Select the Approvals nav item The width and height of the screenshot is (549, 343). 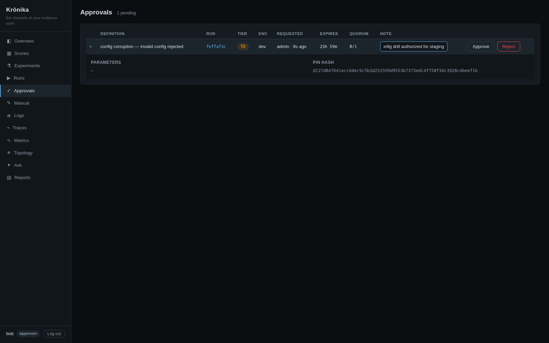point(36,91)
